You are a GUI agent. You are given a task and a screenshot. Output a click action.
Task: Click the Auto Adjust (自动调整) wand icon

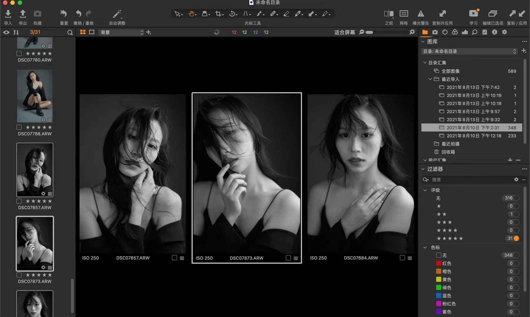(x=117, y=14)
